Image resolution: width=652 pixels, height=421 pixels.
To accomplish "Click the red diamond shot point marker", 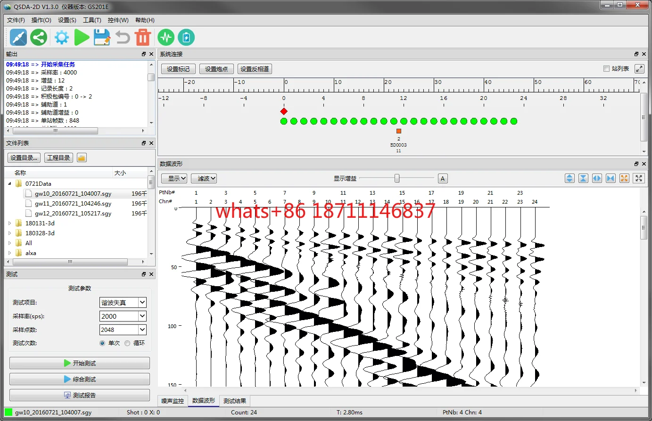I will (x=284, y=111).
